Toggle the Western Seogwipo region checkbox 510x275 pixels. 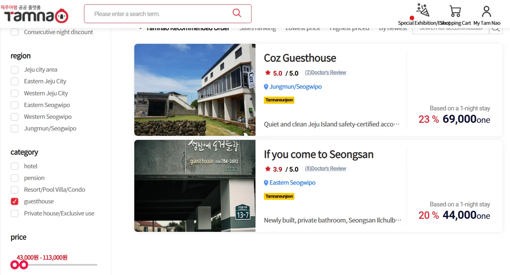[15, 117]
